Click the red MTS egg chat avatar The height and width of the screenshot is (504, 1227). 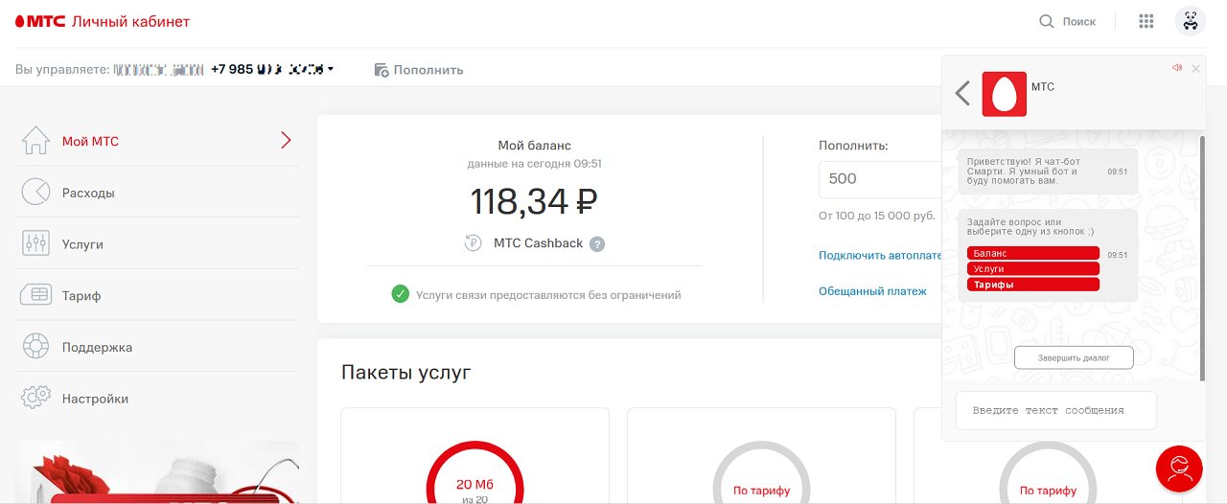1005,94
